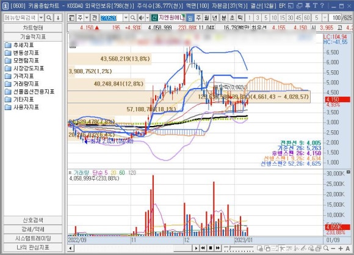Click the stop button in chart replay

[210, 248]
